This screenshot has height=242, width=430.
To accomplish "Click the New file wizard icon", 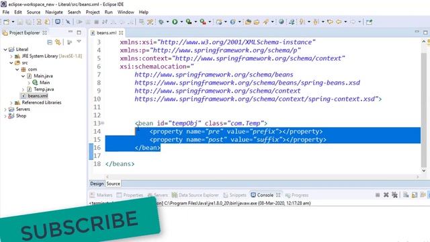I will click(6, 22).
